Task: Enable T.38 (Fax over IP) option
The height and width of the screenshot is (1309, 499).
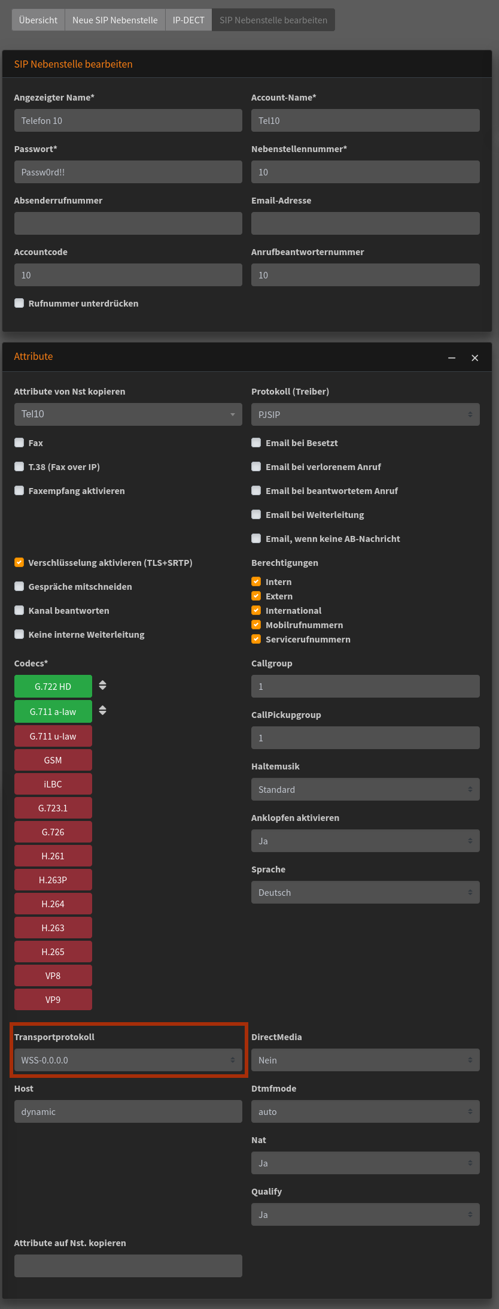Action: coord(19,466)
